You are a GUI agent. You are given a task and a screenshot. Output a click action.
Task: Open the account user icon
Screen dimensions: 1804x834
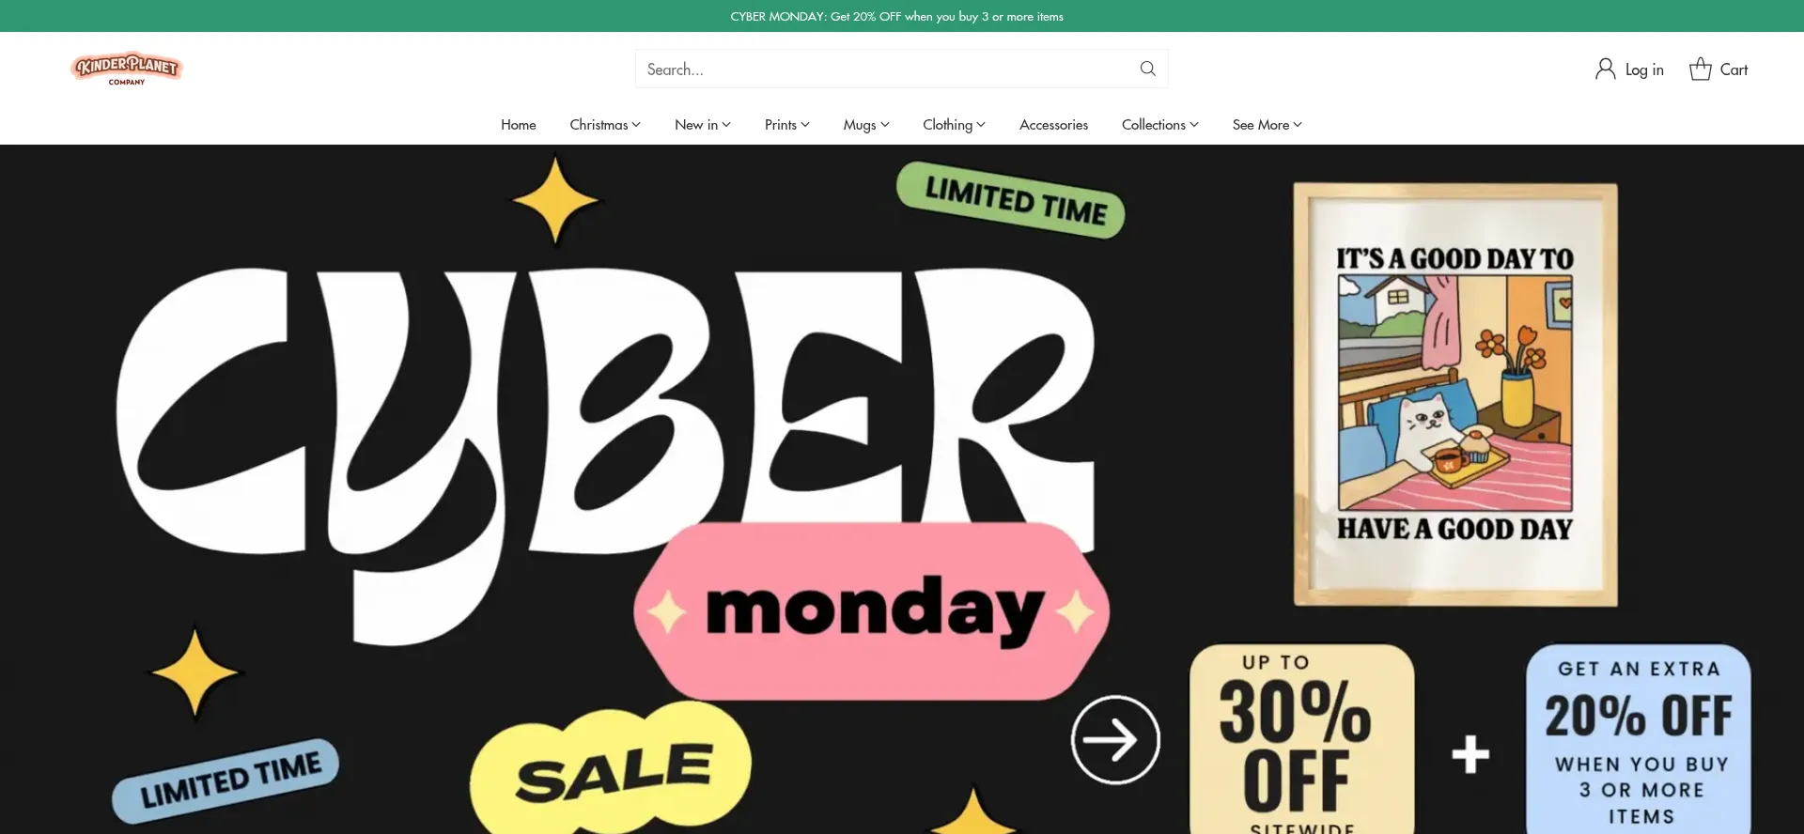[x=1605, y=69]
